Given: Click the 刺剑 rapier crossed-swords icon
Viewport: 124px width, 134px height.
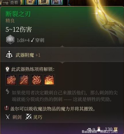Looking at the screenshot, I should tap(8, 117).
